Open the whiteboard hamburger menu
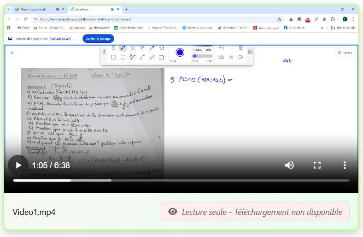The image size is (363, 237). pyautogui.click(x=12, y=53)
